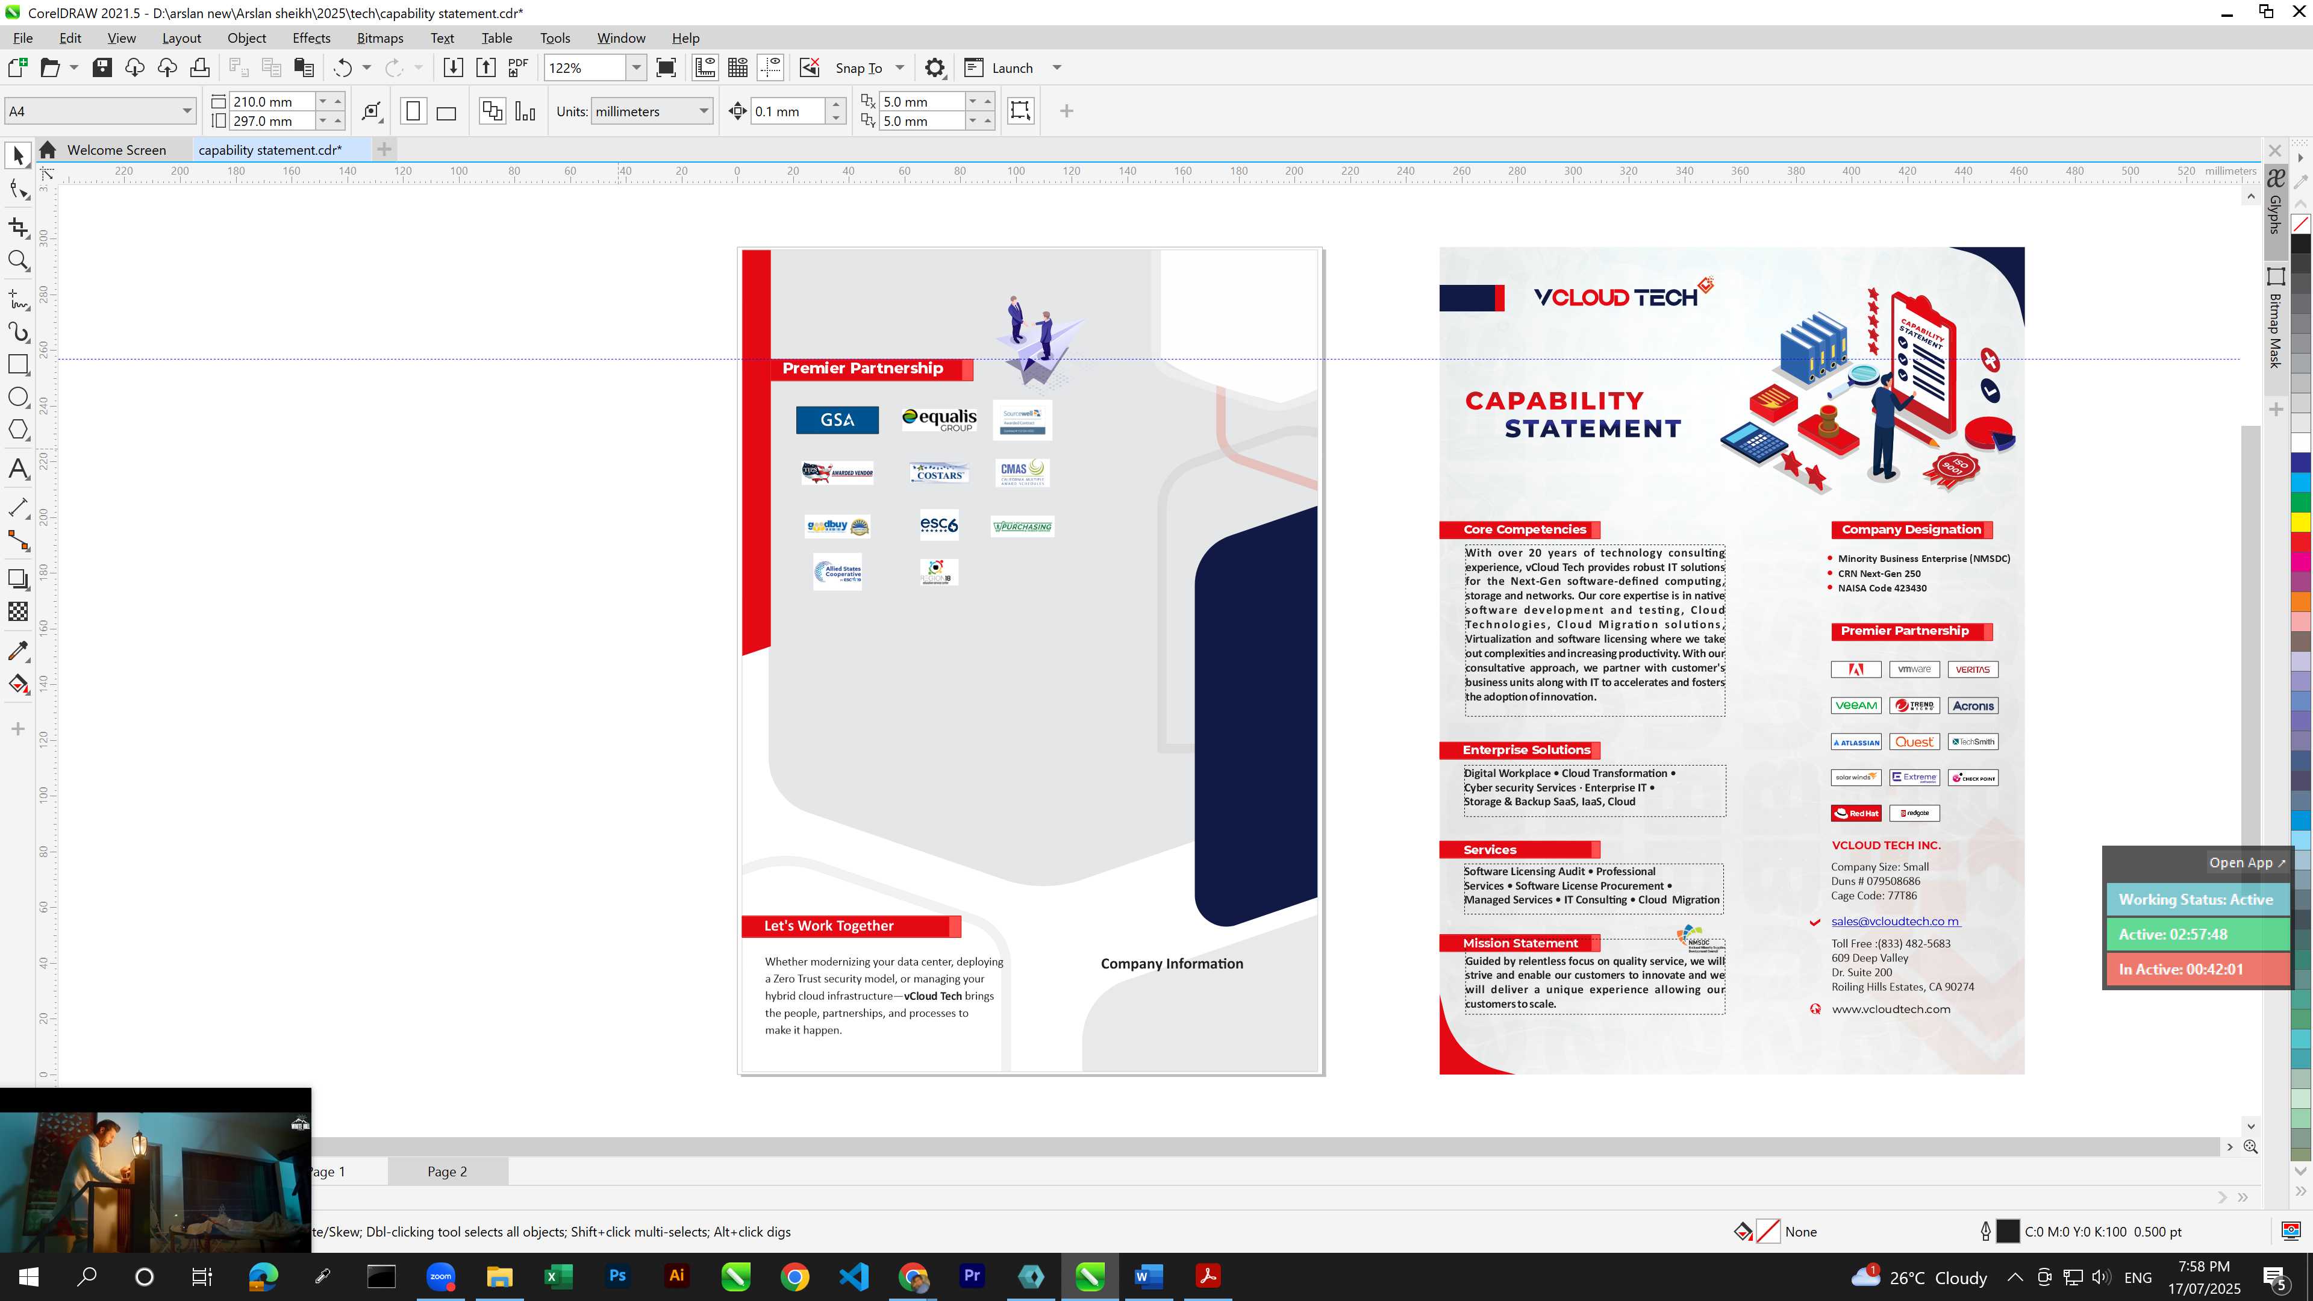Toggle Treat as filled button
2313x1301 pixels.
tap(1020, 110)
